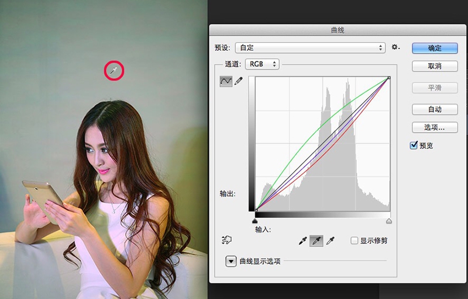Select the edit-points curve tool

click(226, 82)
